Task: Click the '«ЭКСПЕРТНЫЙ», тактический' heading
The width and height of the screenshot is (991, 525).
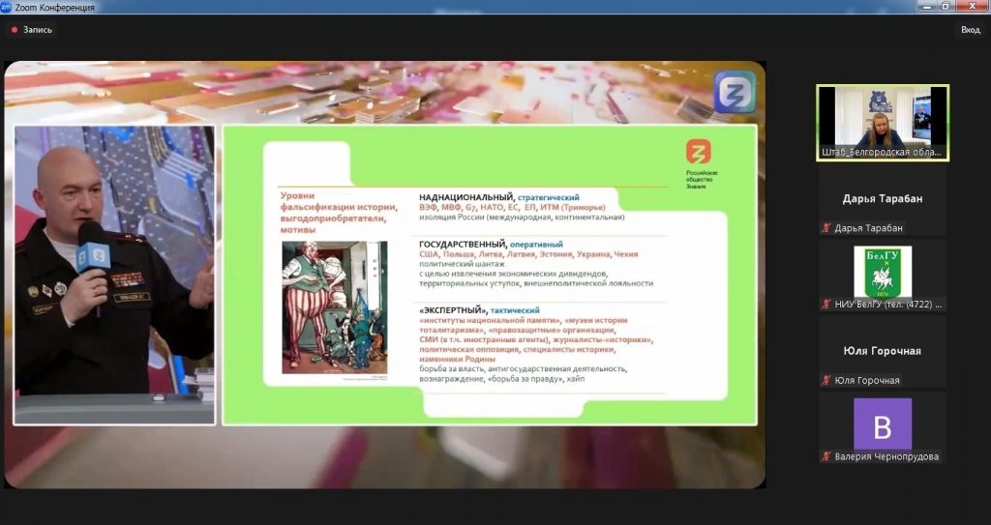Action: pos(479,310)
